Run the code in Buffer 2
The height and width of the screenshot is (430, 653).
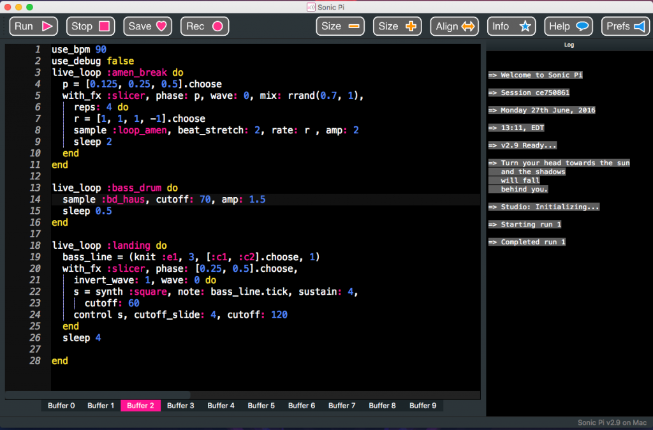coord(33,26)
